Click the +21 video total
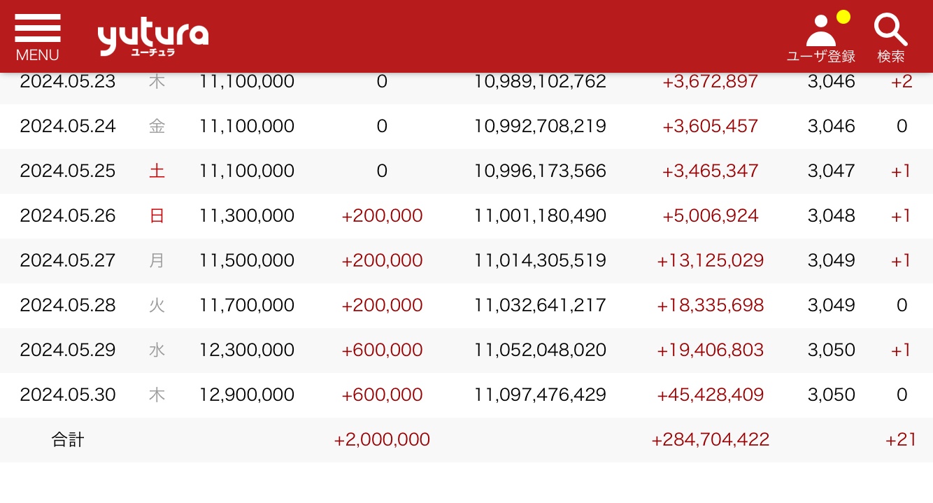This screenshot has width=933, height=503. click(x=901, y=439)
